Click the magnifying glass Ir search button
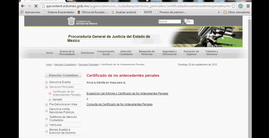 click(188, 21)
